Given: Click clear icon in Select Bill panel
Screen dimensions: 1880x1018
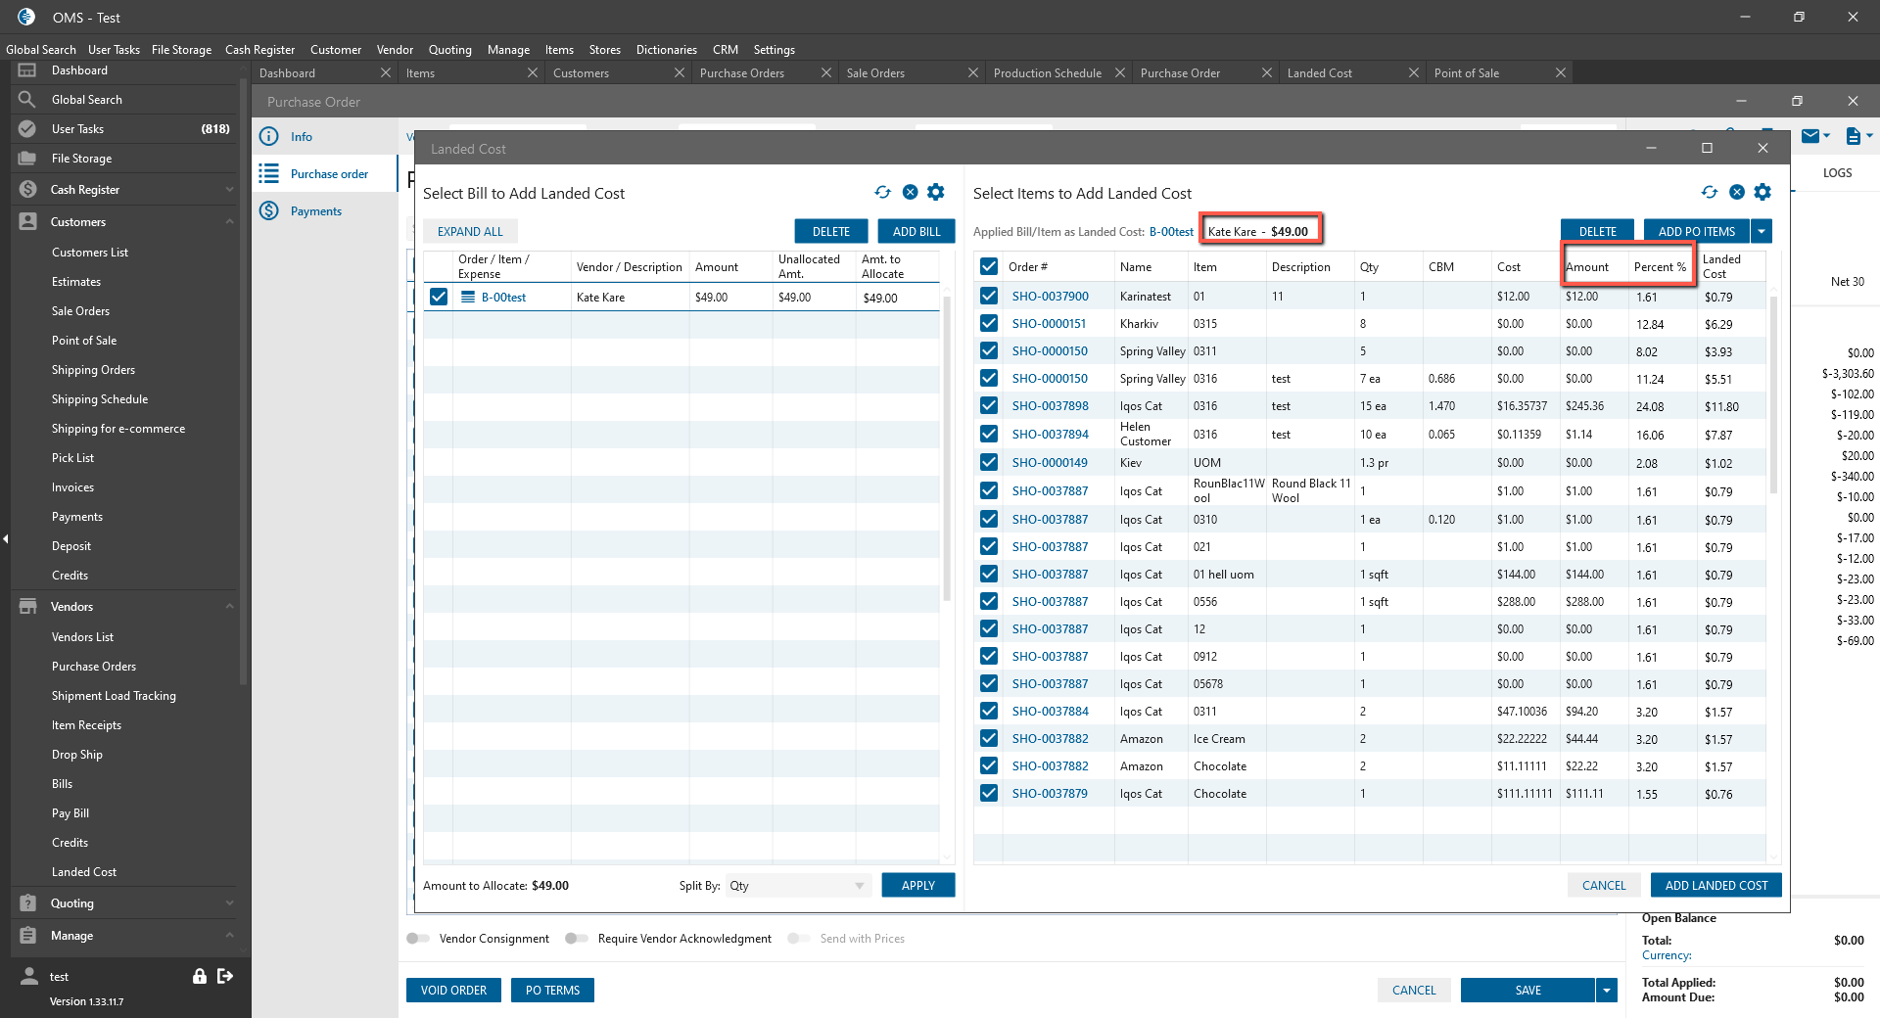Looking at the screenshot, I should 910,193.
